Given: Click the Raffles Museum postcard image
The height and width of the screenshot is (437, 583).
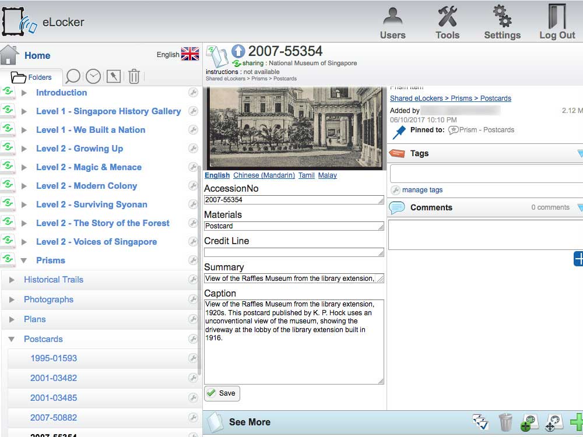Looking at the screenshot, I should click(294, 129).
